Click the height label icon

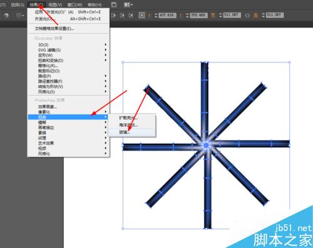[255, 15]
